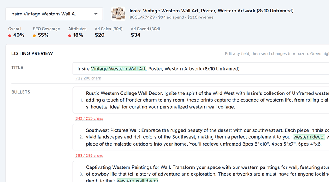Select the Ad Sales (30d) metric
Screen dimensions: 329x182
(108, 32)
